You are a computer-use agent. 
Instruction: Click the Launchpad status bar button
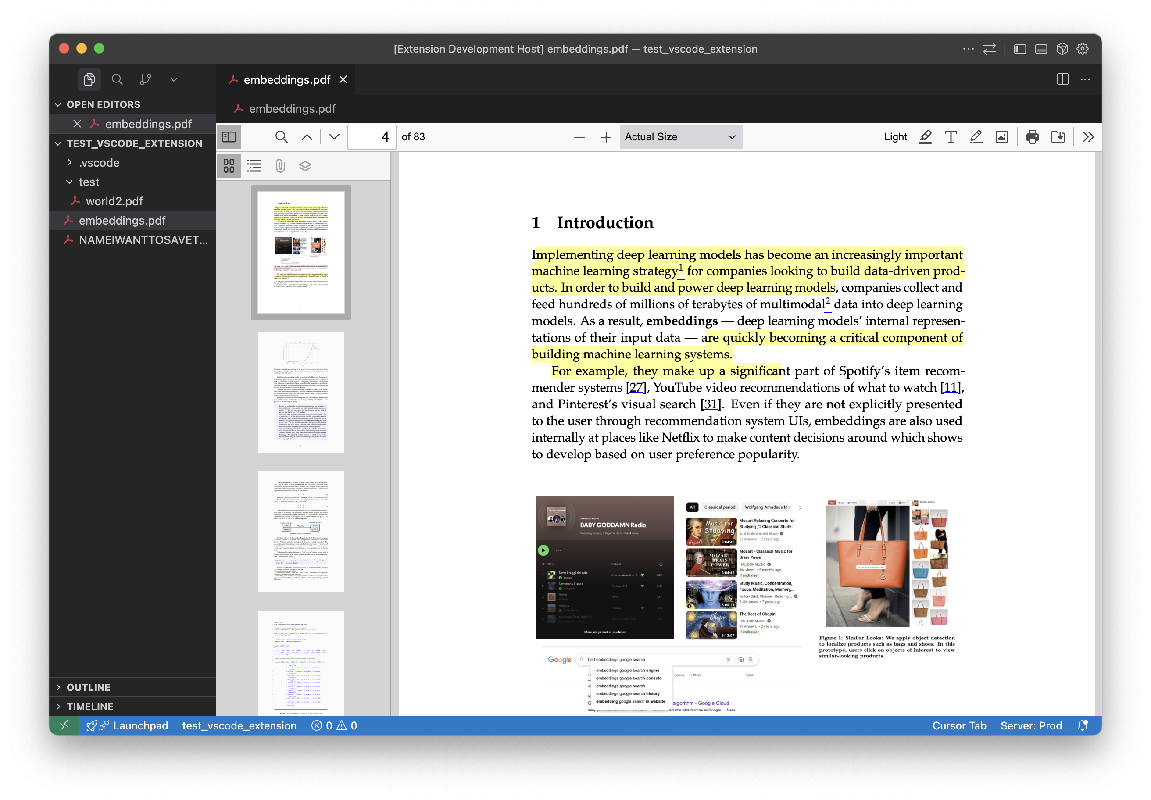coord(127,725)
